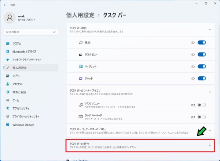This screenshot has width=220, height=161.
Task: Maximize the Settings window
Action: 206,3
